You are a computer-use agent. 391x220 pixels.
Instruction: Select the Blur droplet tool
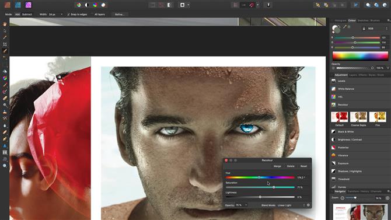pos(5,125)
